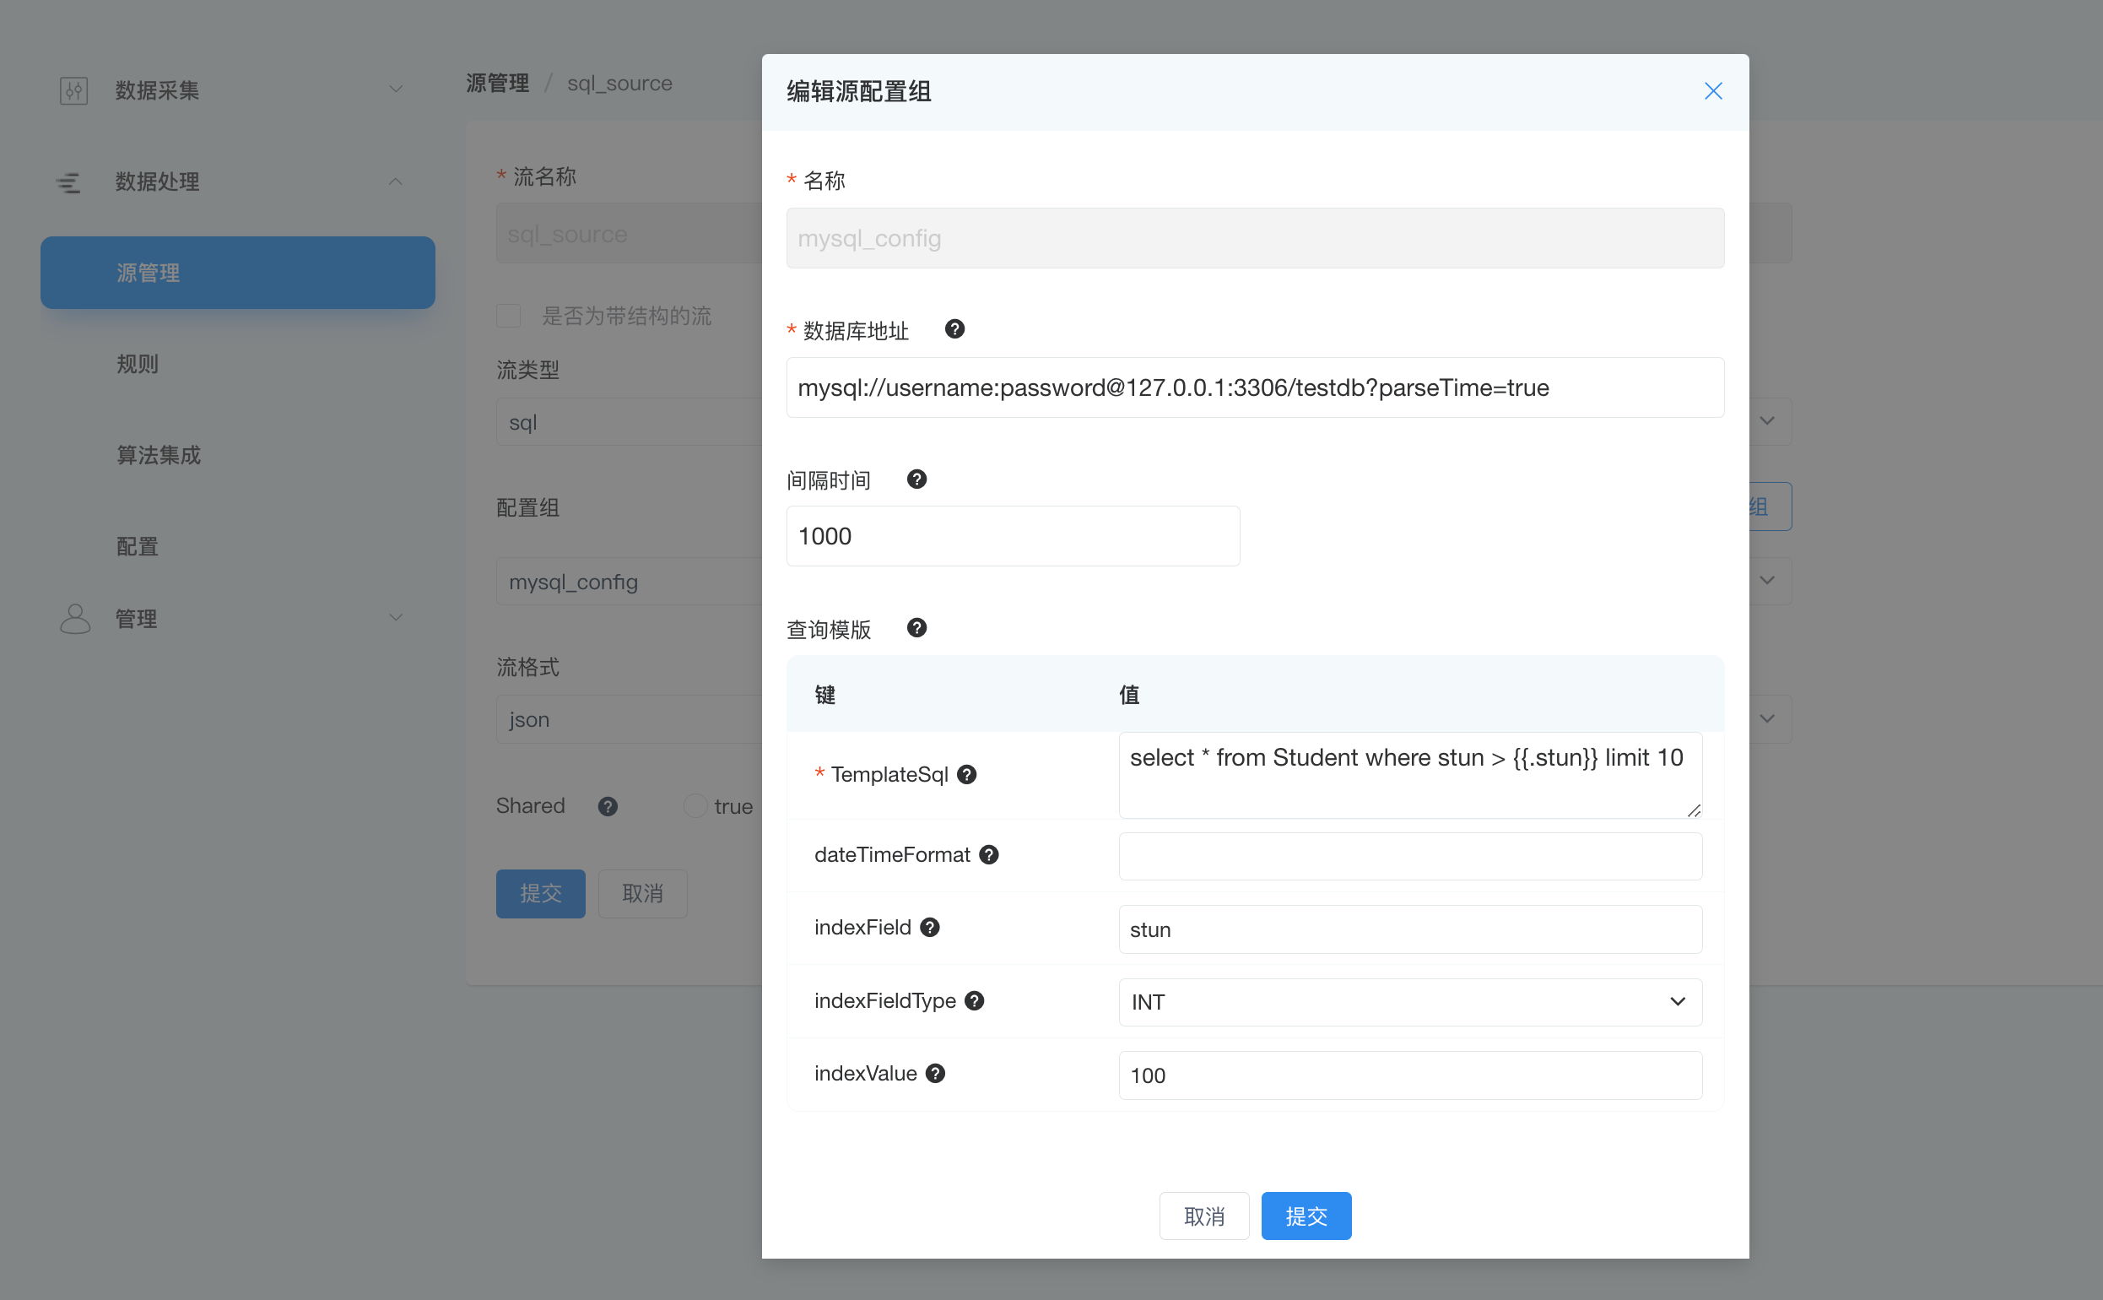Click help icon next to 查询模版
Screen dimensions: 2103x1300
[x=916, y=628]
